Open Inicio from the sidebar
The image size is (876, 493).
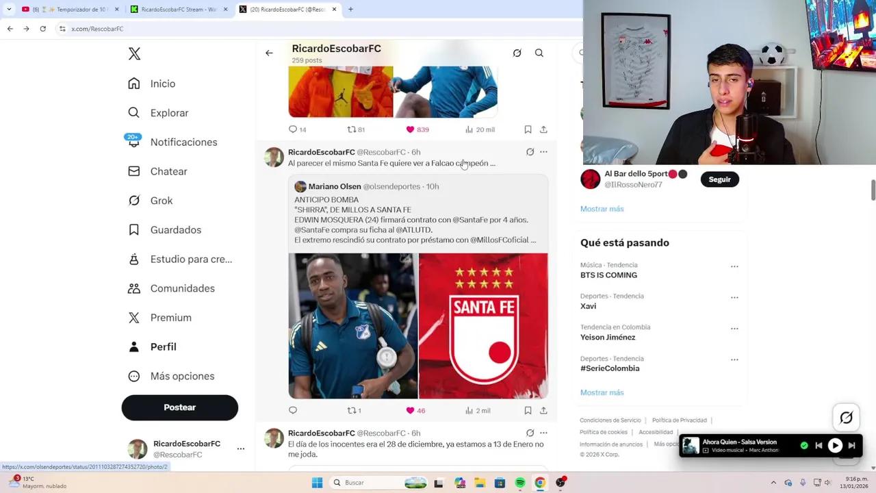pyautogui.click(x=152, y=84)
